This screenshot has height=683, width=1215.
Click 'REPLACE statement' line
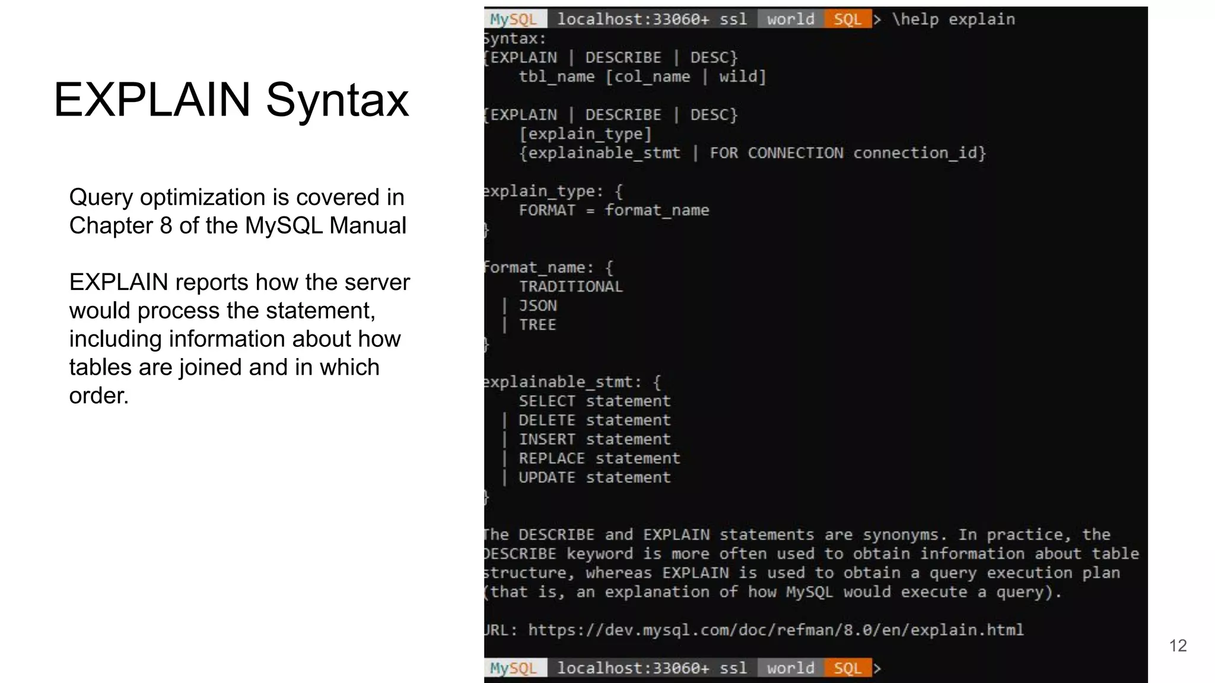pos(599,458)
